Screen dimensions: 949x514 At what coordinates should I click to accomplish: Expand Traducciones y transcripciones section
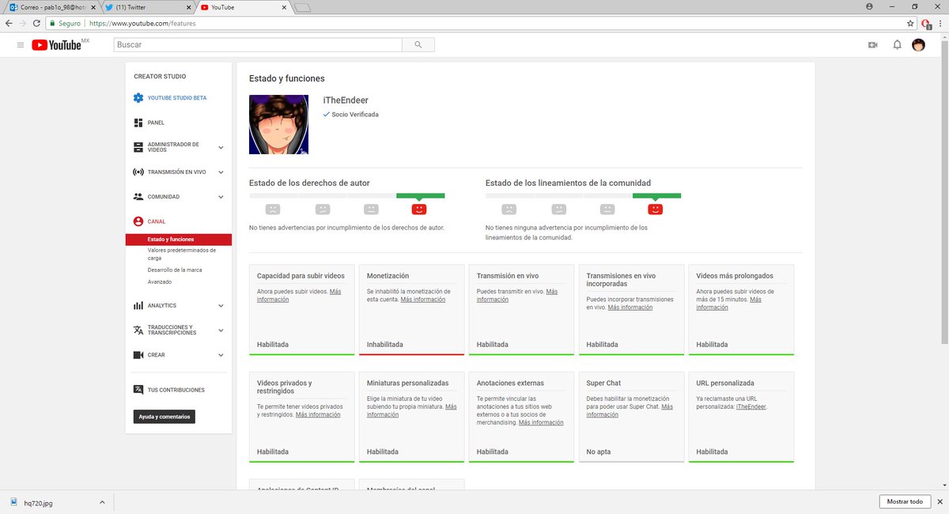pos(221,330)
